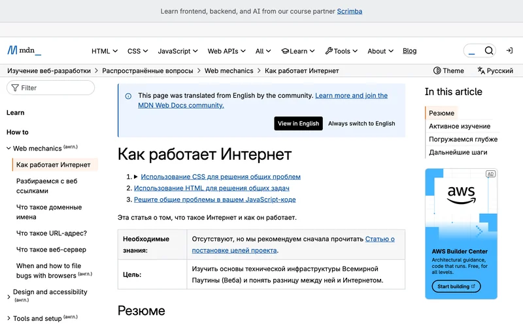The height and width of the screenshot is (326, 523).
Task: Collapse the Web mechanics sidebar section
Action: 8,149
